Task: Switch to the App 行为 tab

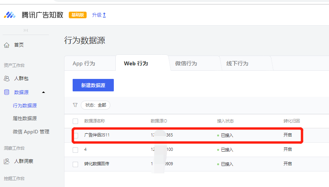Action: 84,63
